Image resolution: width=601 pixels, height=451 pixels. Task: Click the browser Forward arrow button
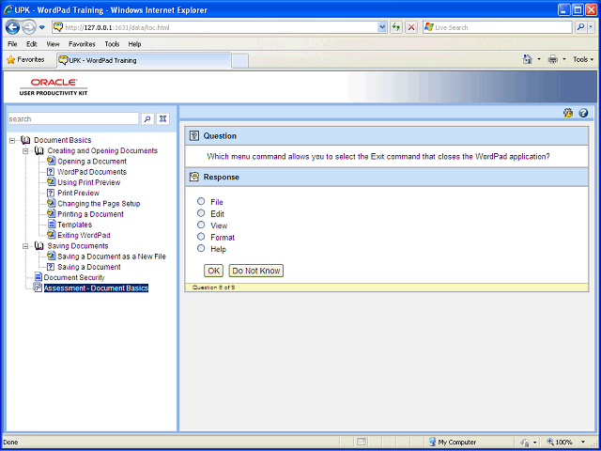[29, 27]
